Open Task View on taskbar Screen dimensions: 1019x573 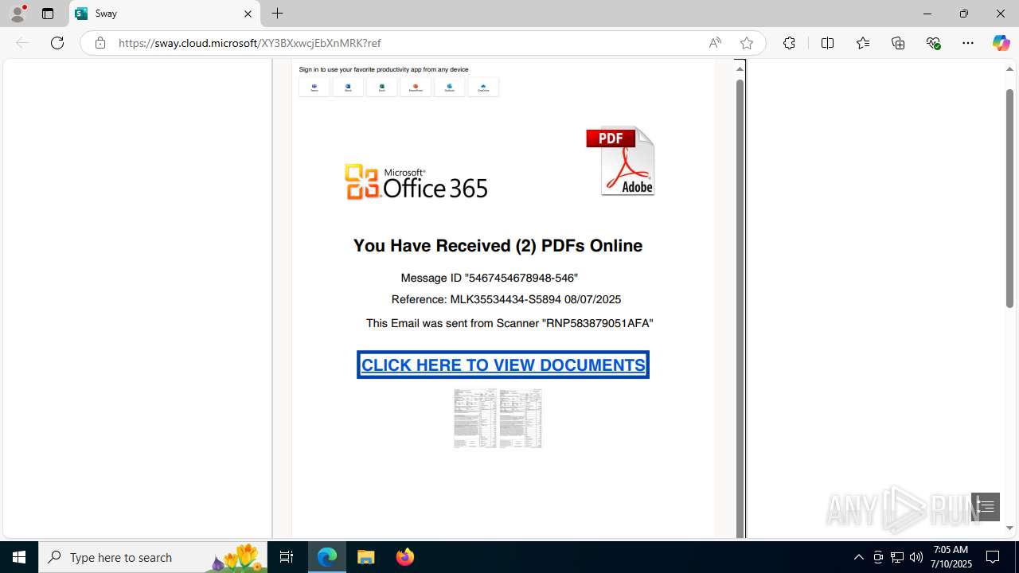pos(287,557)
